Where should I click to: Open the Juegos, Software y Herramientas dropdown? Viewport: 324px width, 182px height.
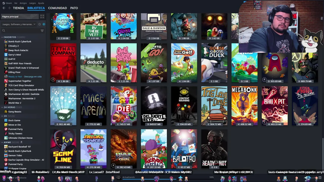[x=19, y=24]
